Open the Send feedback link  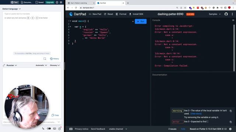(98, 129)
